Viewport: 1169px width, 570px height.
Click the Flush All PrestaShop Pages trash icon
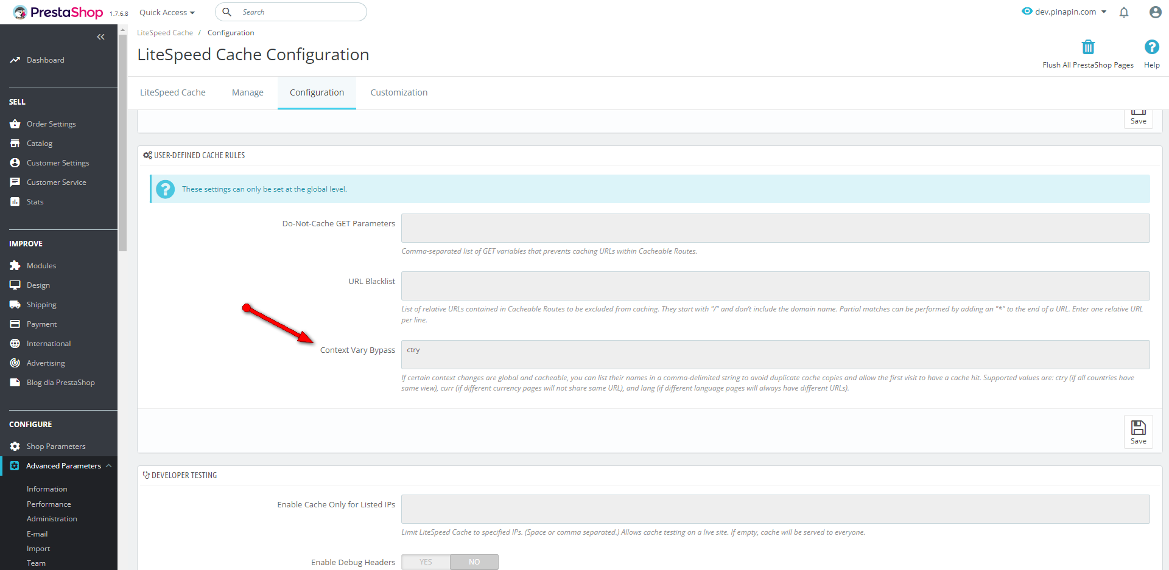tap(1088, 47)
